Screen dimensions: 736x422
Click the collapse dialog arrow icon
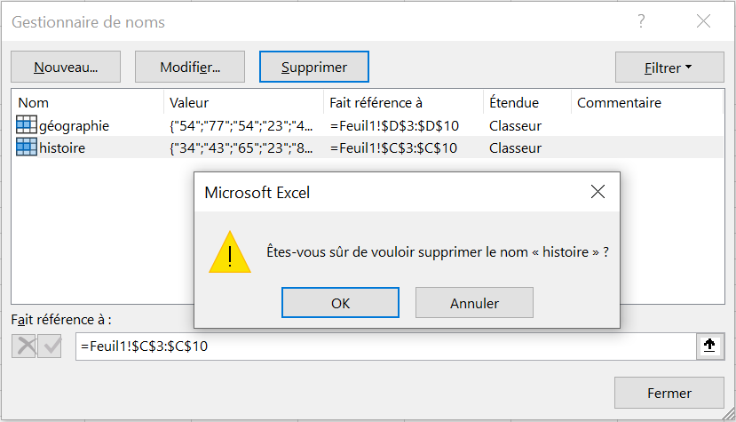(709, 346)
